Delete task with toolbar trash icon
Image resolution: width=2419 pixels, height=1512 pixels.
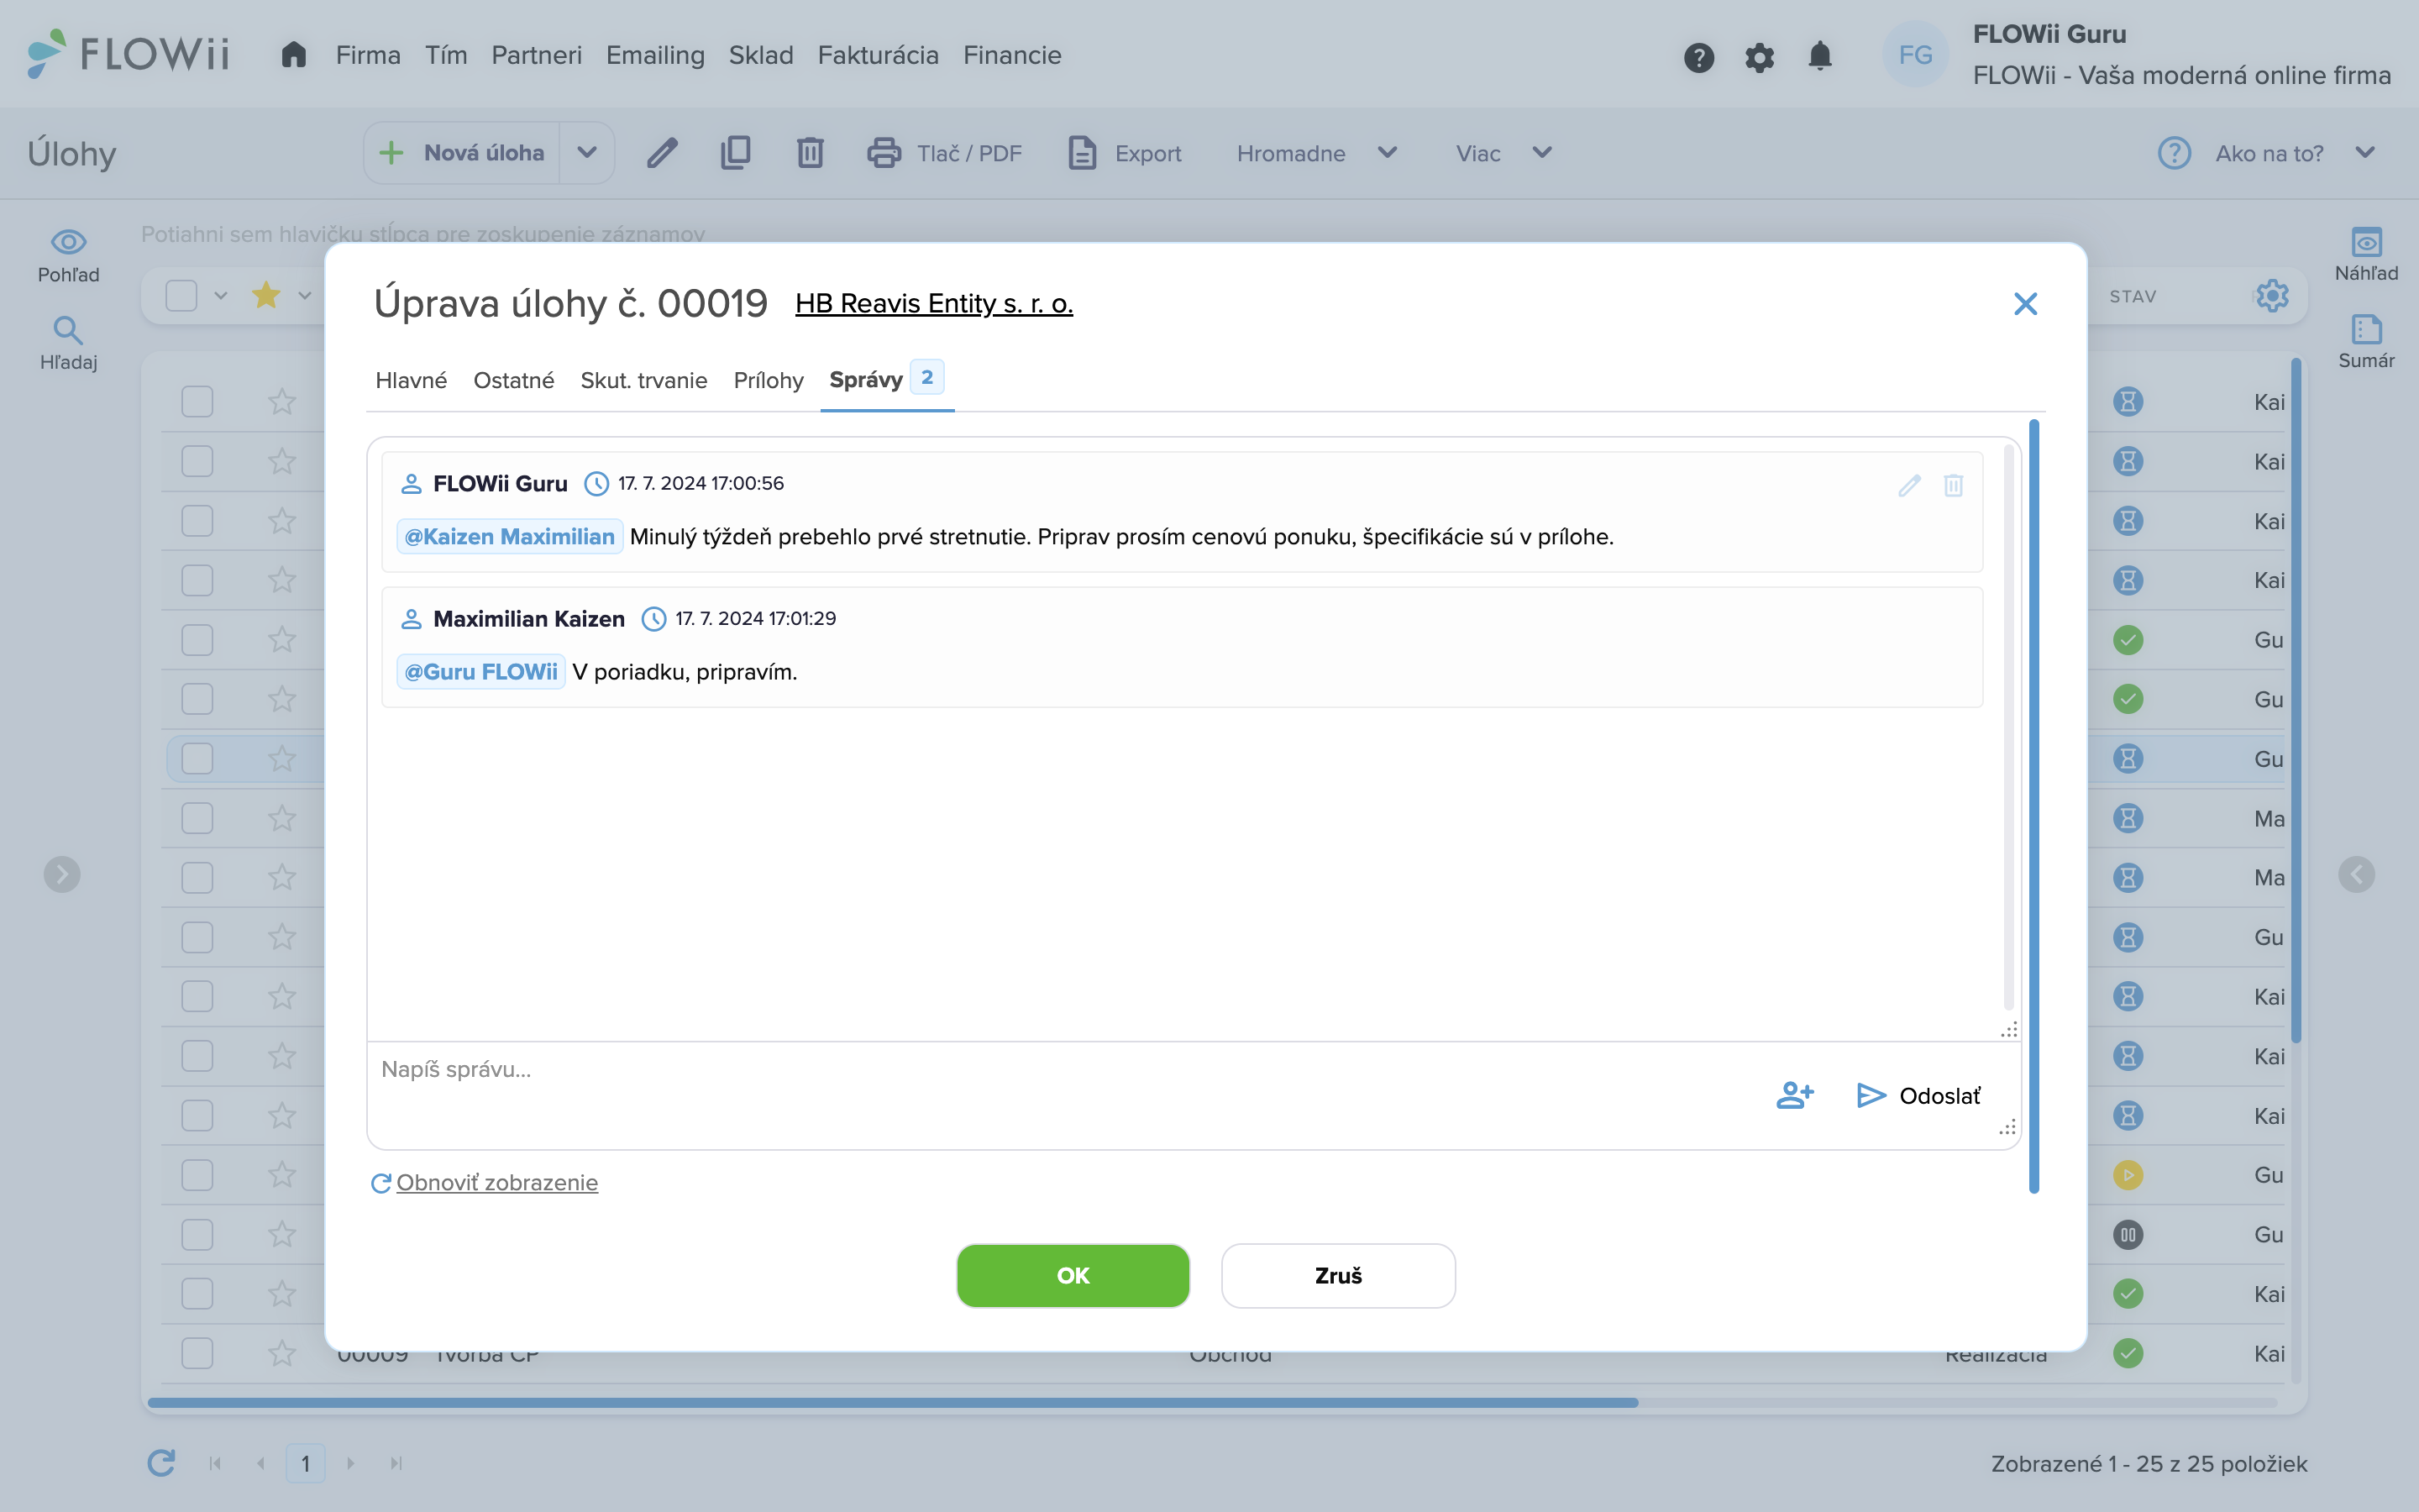point(810,153)
